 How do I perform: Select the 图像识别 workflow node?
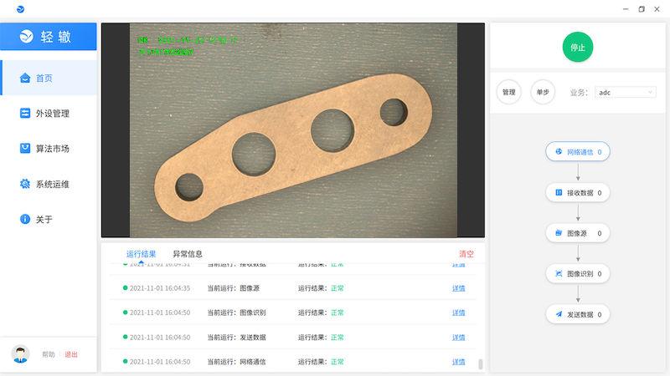tap(577, 273)
